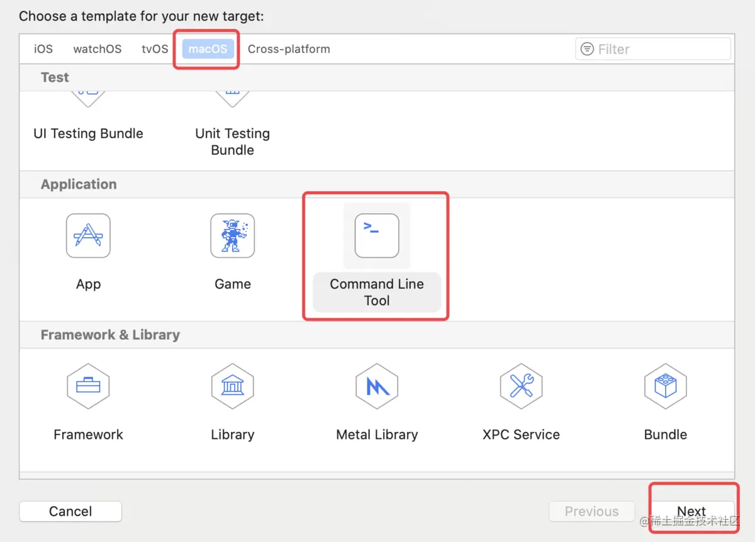Click the XPC Service label text
This screenshot has width=755, height=542.
(521, 434)
